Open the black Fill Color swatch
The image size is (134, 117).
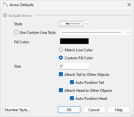[74, 41]
